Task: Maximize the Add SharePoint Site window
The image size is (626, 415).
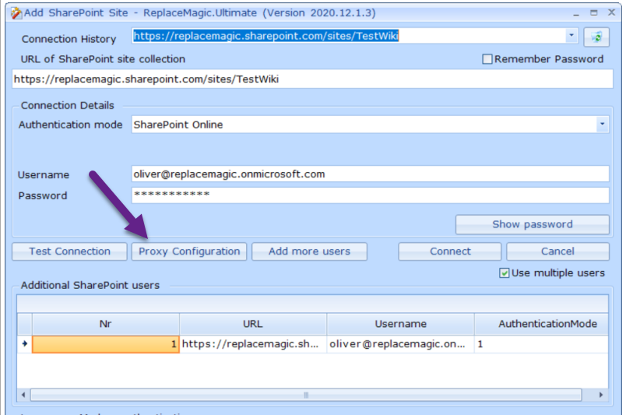Action: [x=594, y=13]
